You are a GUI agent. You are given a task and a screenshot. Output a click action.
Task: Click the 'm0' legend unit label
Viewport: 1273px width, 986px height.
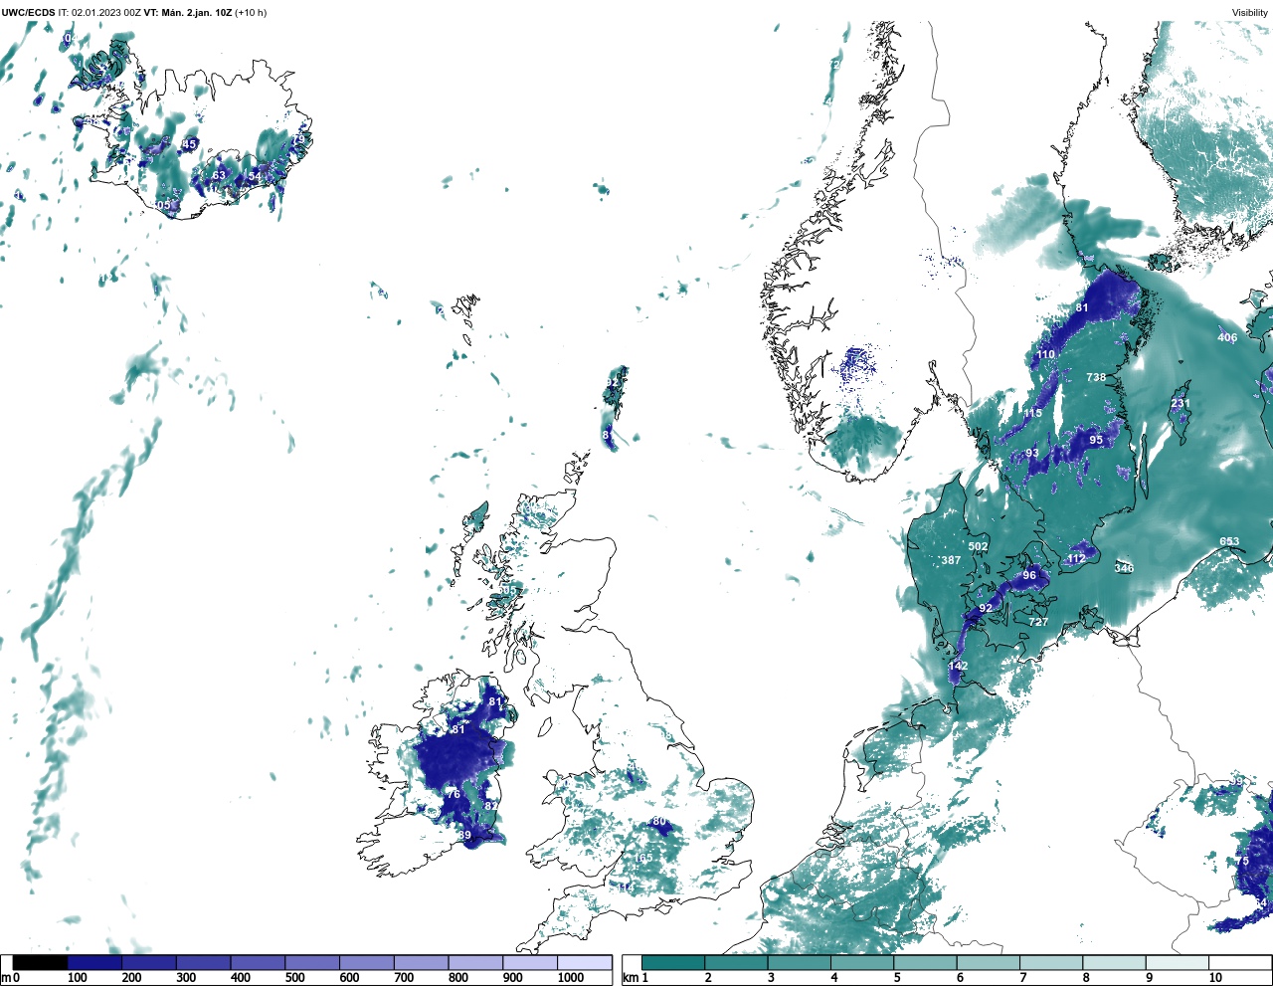point(11,978)
